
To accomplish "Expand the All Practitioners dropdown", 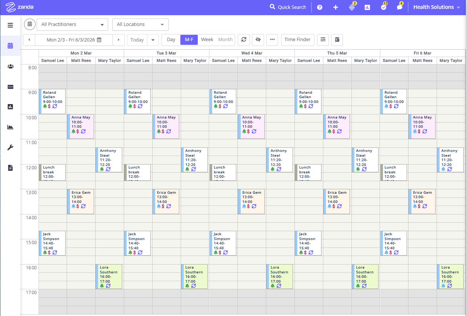I will 72,24.
